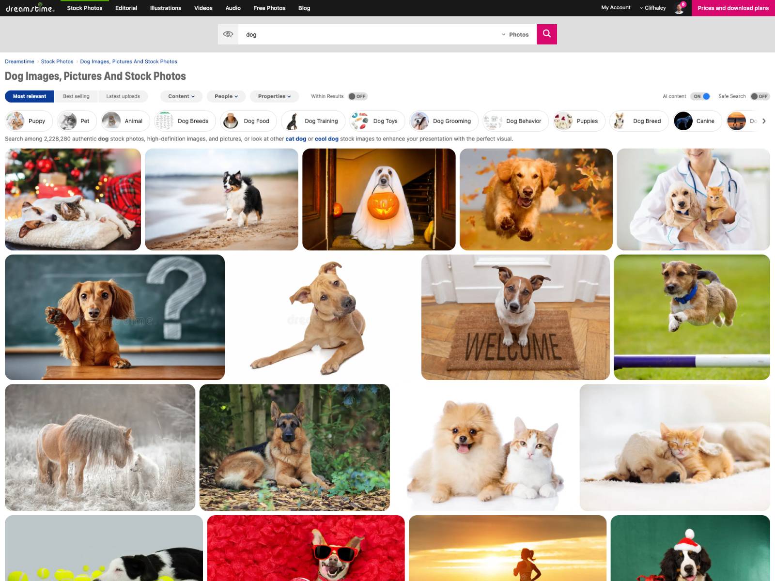This screenshot has width=775, height=581.
Task: Open the cat dog link
Action: click(295, 138)
